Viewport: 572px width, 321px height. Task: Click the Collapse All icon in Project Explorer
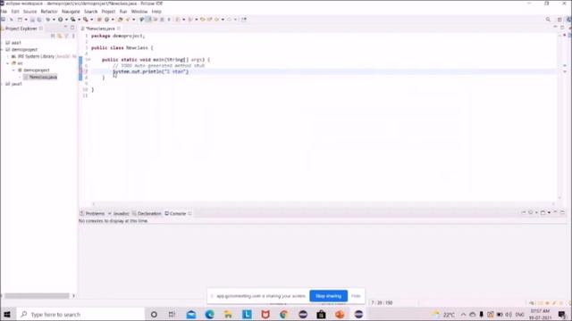pos(53,36)
